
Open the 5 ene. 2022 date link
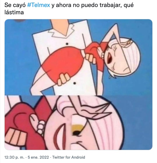[x=38, y=157]
